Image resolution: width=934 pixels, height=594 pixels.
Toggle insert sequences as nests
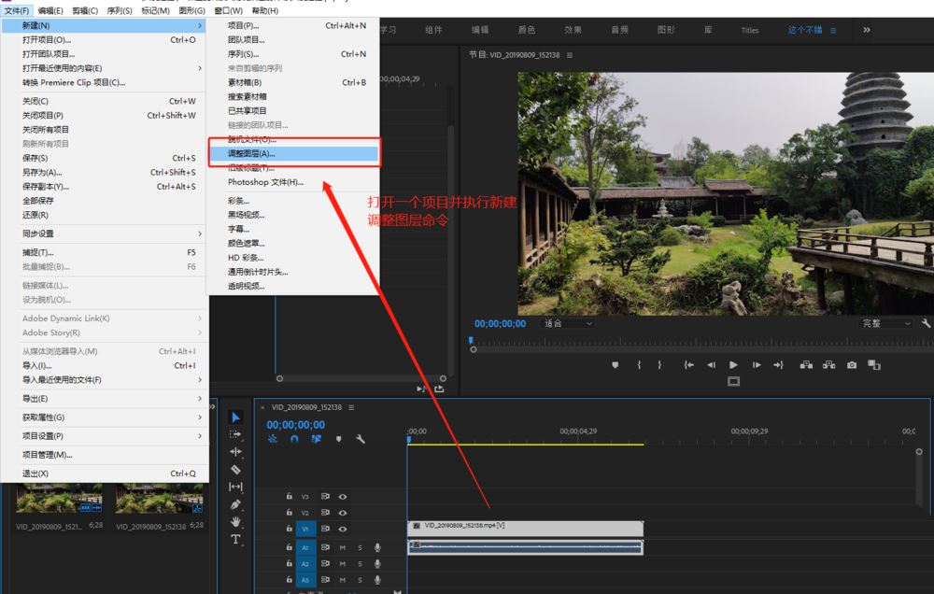click(x=273, y=439)
